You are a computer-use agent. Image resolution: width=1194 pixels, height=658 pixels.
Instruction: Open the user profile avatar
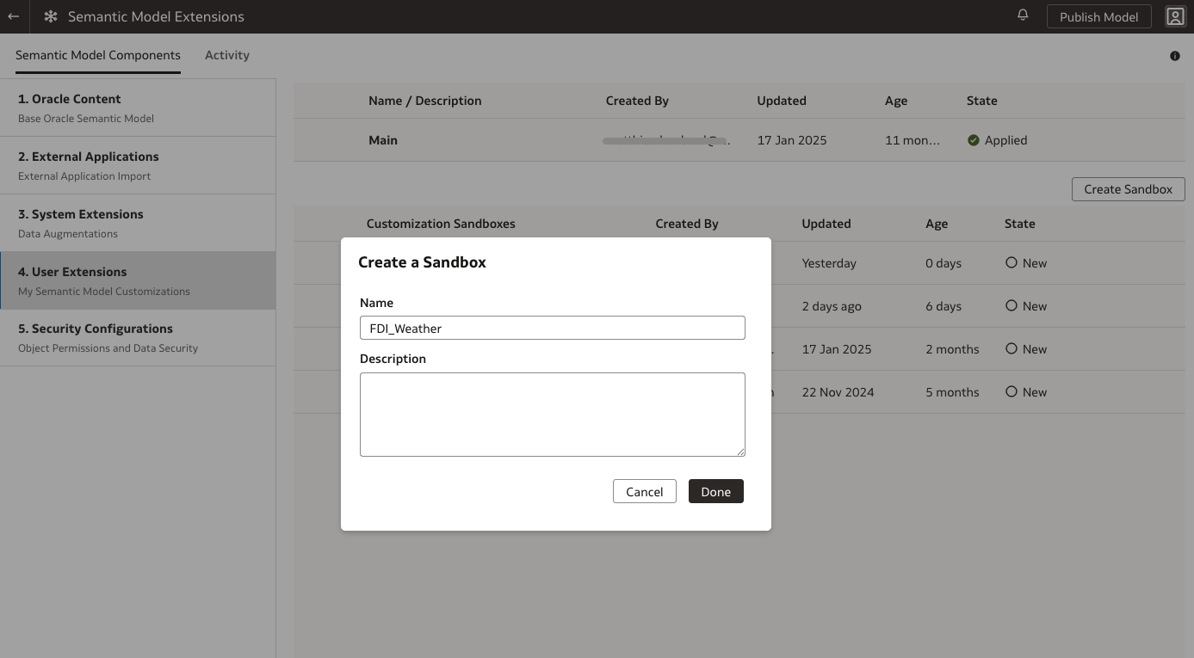pyautogui.click(x=1174, y=16)
